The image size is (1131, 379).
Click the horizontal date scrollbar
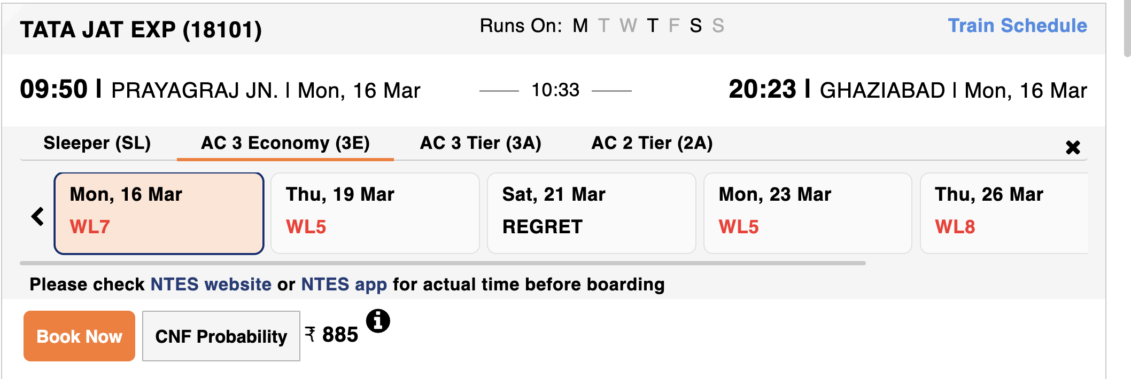(443, 263)
